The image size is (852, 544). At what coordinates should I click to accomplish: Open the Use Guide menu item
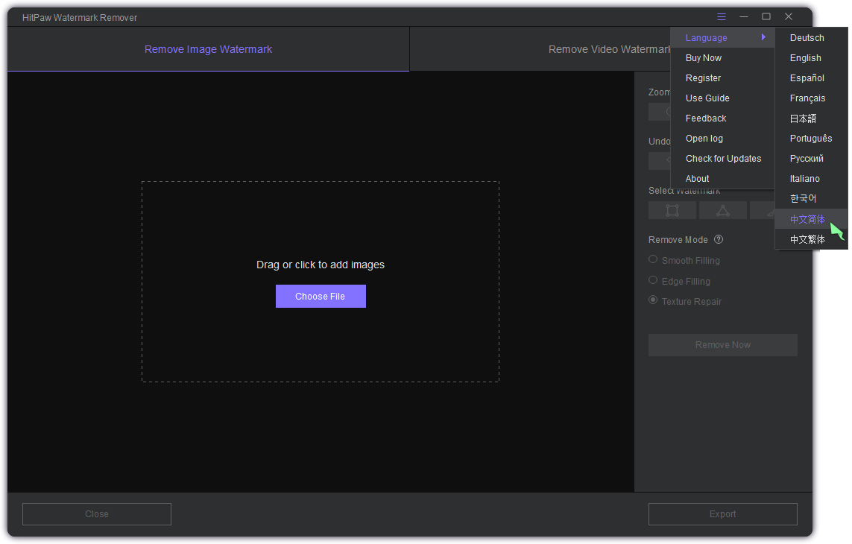click(707, 98)
